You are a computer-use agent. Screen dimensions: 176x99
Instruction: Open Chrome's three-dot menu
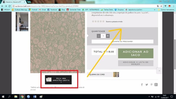coord(174,6)
